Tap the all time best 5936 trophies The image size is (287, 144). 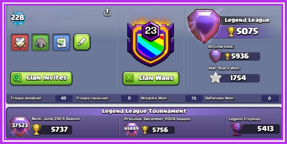click(x=240, y=56)
